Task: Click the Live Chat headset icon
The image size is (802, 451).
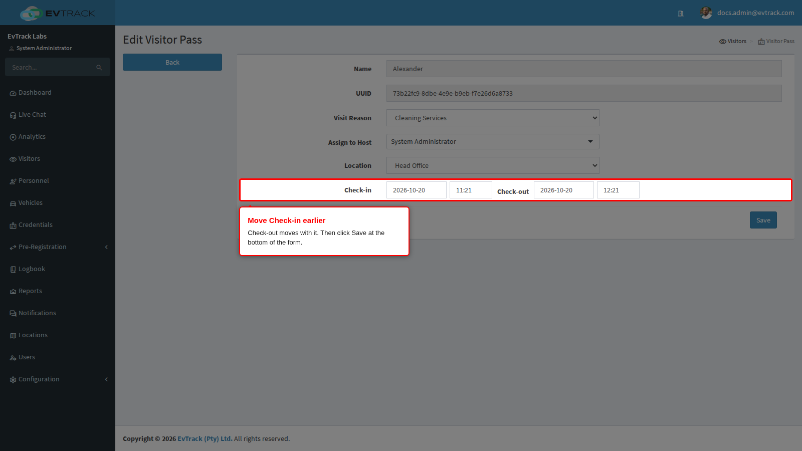Action: tap(13, 115)
